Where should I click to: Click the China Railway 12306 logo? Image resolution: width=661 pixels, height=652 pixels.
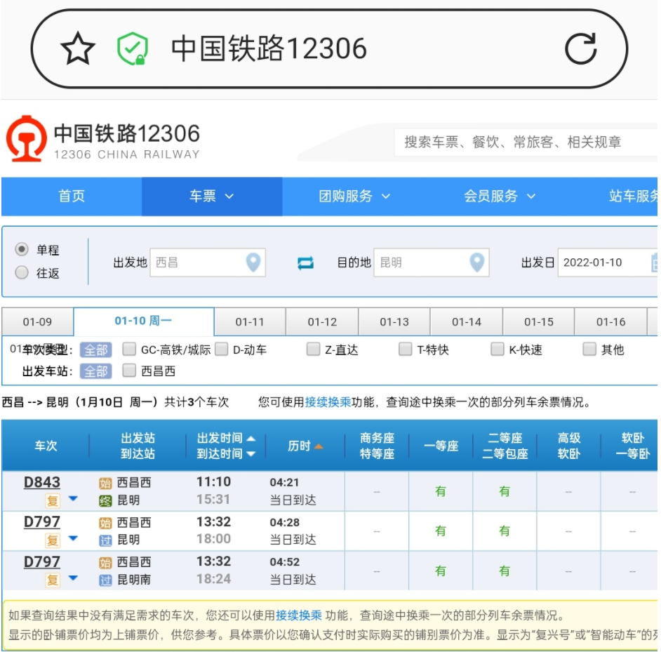coord(27,139)
